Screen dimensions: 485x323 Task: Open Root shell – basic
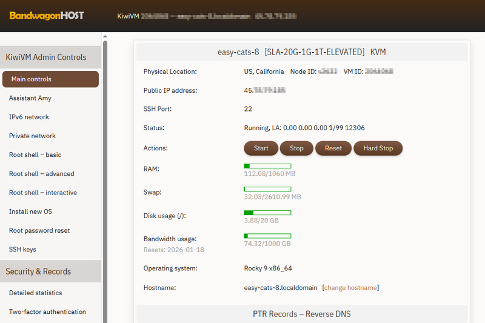click(35, 155)
